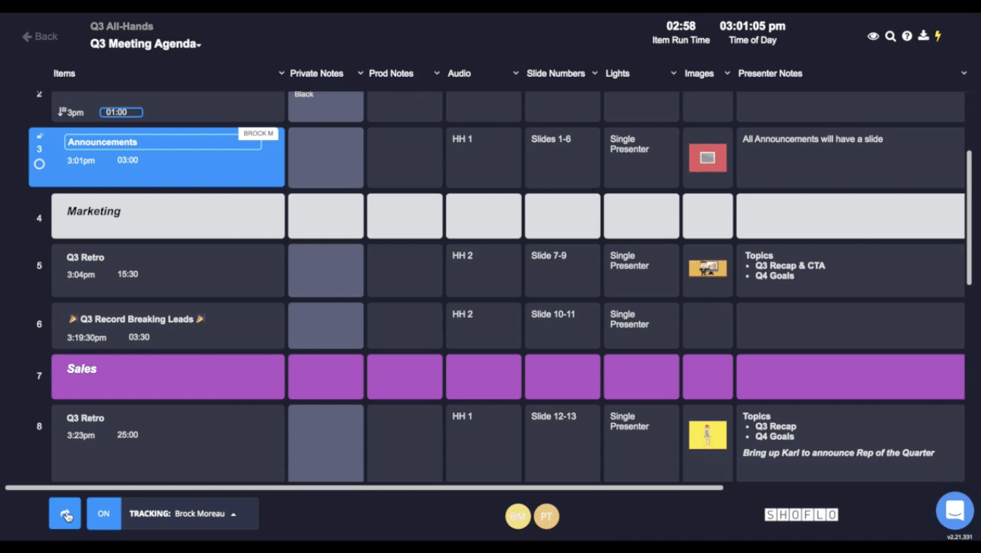Viewport: 981px width, 553px height.
Task: Select the Marketing section header row
Action: 168,216
